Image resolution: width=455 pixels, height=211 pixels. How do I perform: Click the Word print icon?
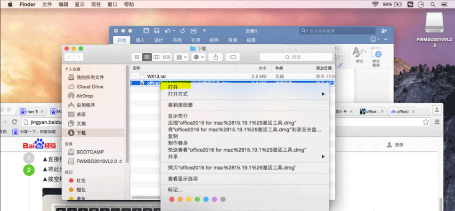[193, 31]
